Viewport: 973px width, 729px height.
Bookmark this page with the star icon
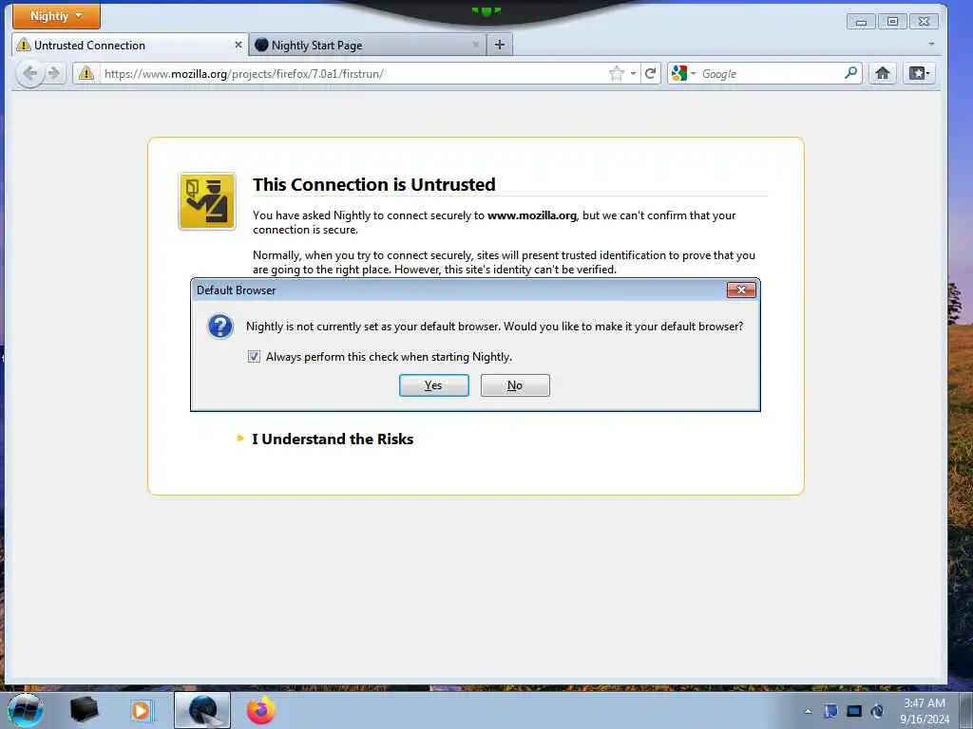pos(616,74)
